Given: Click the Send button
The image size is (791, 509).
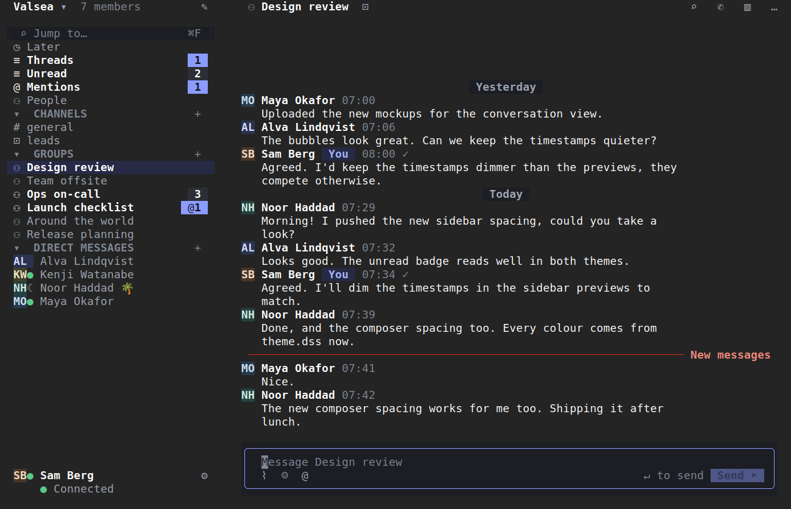Looking at the screenshot, I should (737, 476).
